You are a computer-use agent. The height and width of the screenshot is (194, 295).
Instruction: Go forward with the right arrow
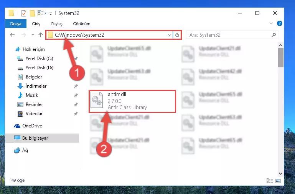click(x=23, y=35)
